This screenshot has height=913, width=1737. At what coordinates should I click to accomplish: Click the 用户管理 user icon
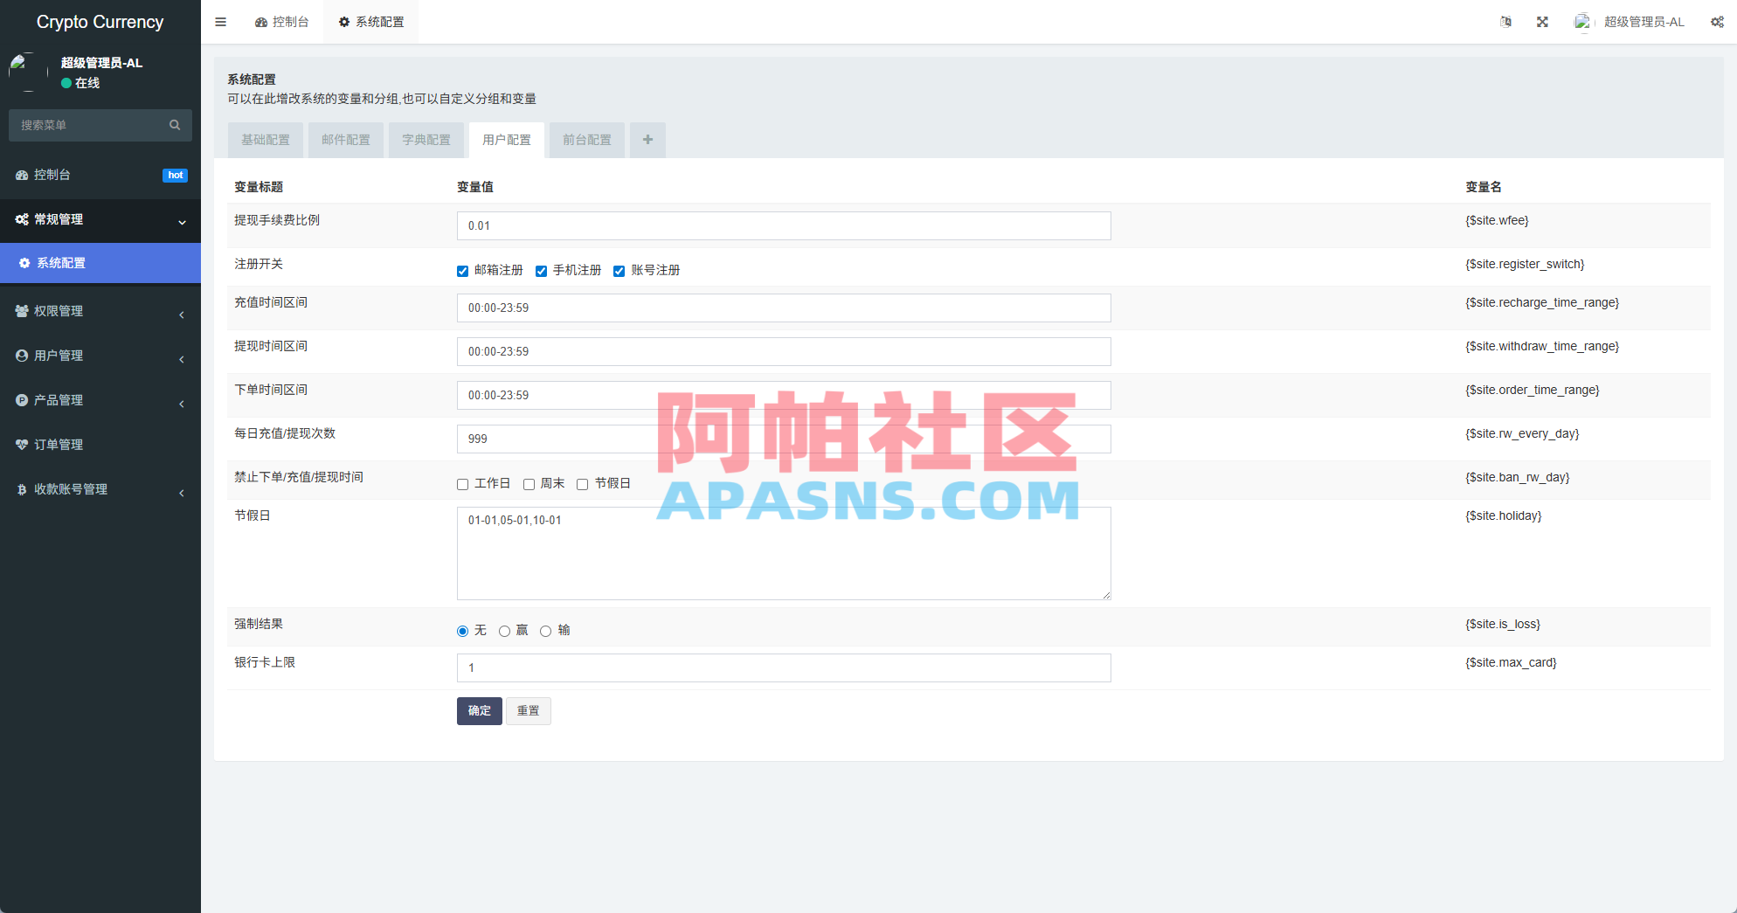pyautogui.click(x=22, y=356)
